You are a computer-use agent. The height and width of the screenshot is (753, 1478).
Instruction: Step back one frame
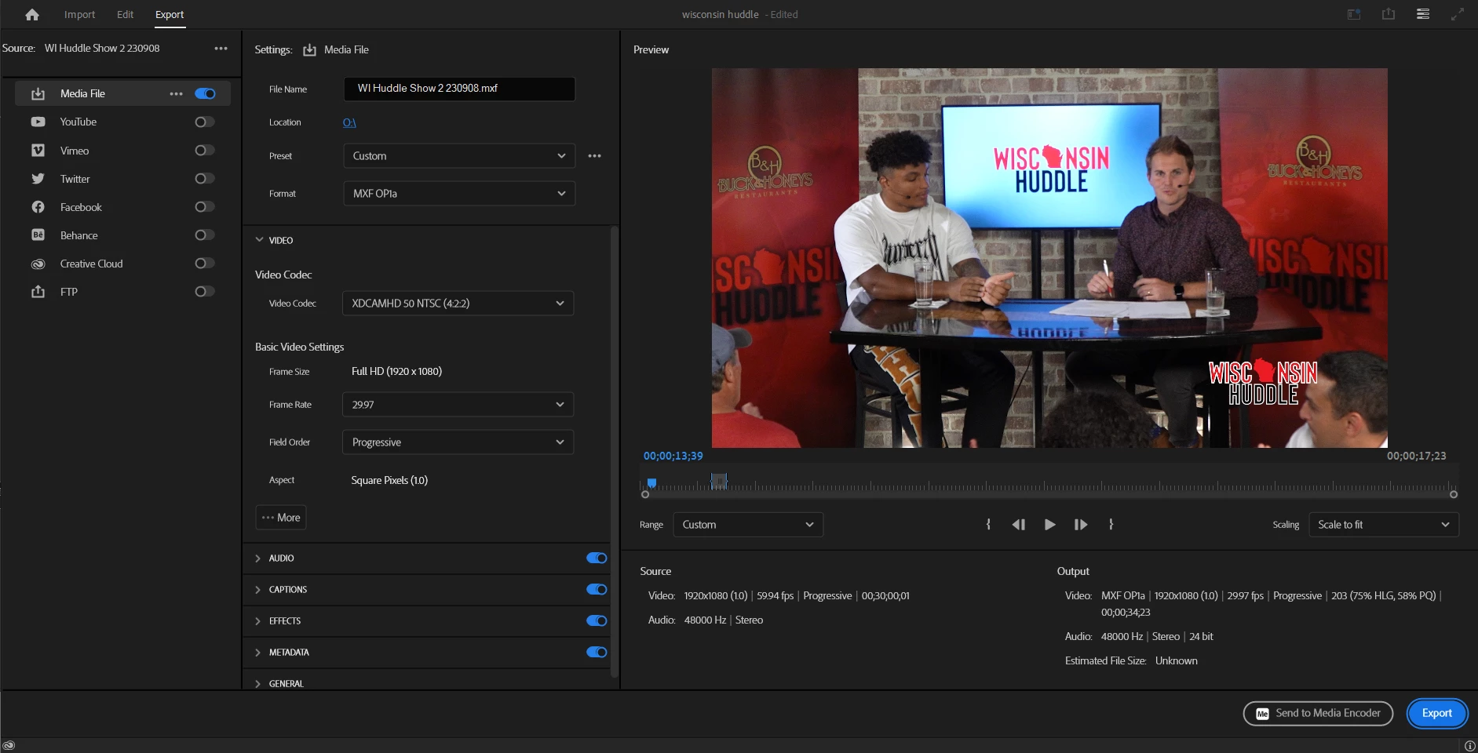pos(1018,524)
